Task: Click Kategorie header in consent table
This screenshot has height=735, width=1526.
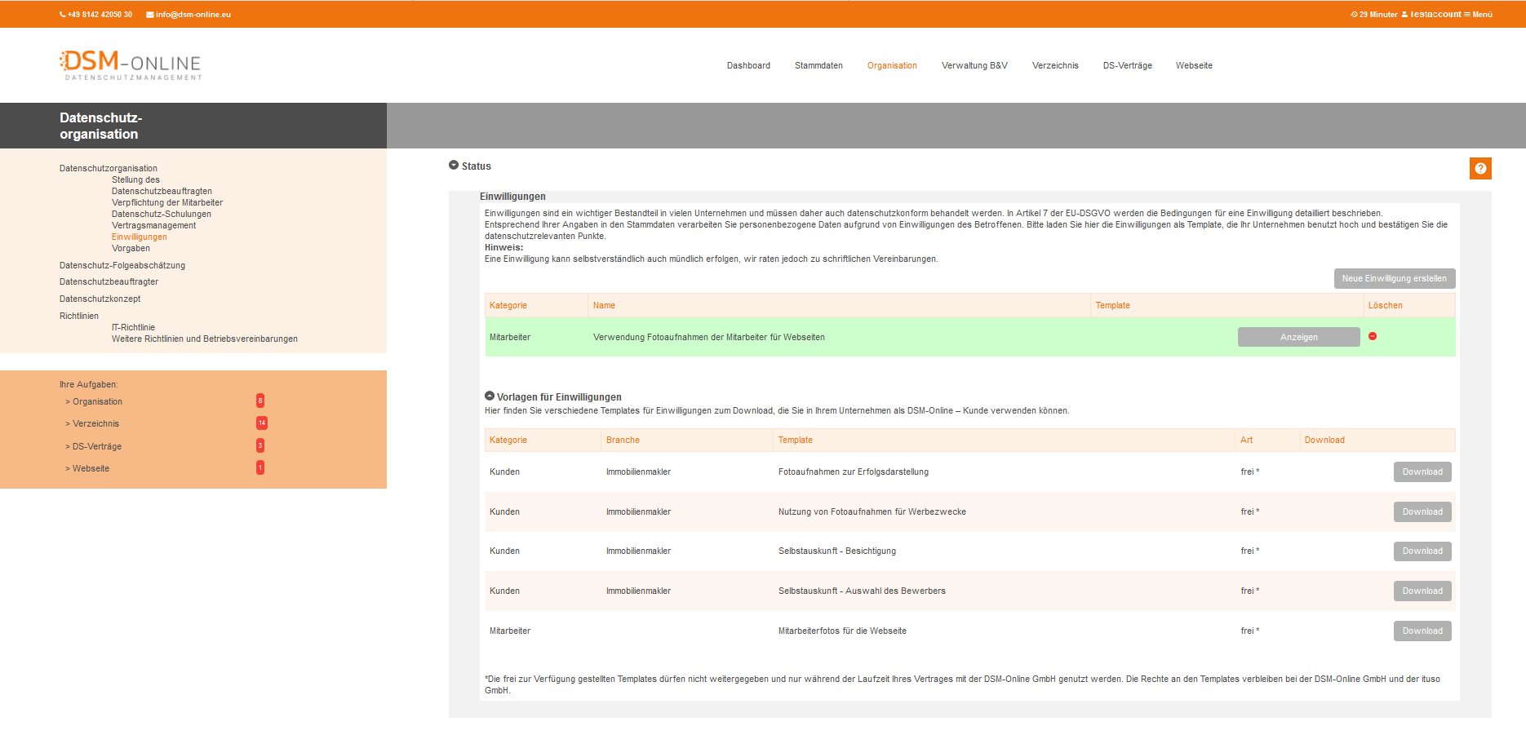Action: point(508,305)
